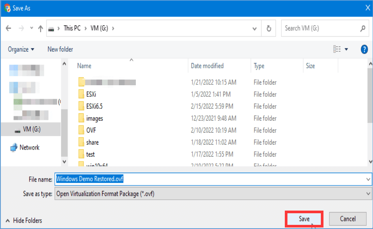The width and height of the screenshot is (373, 229).
Task: Click the Cancel button
Action: (x=347, y=219)
